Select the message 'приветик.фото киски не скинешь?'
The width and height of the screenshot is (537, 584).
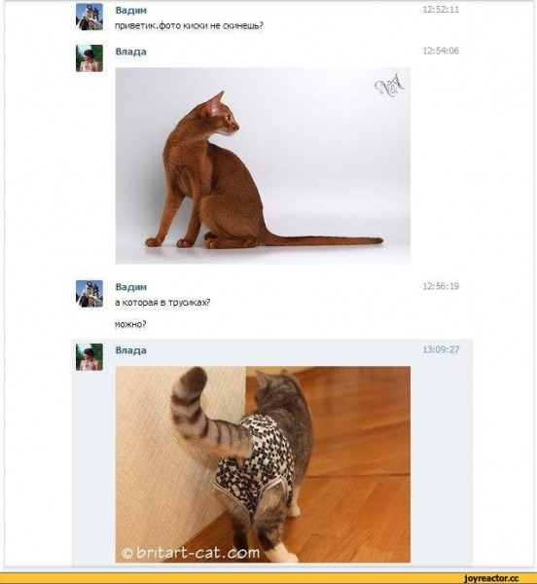click(189, 25)
